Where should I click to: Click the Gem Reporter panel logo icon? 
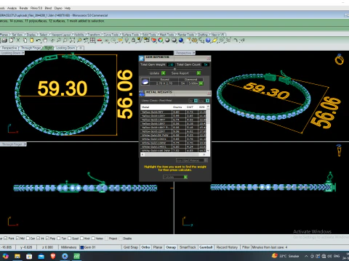[142, 58]
